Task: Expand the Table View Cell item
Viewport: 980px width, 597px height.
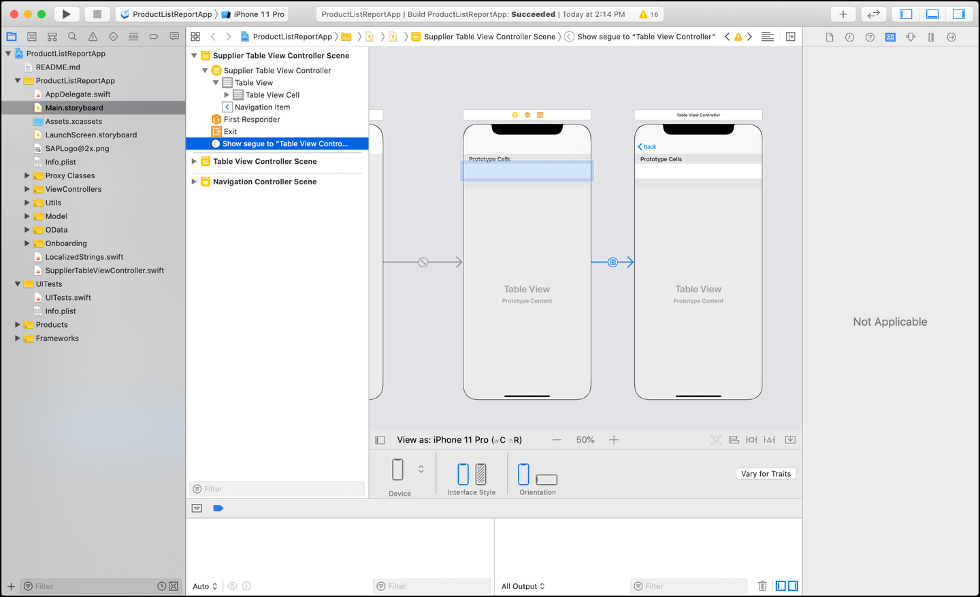Action: 227,95
